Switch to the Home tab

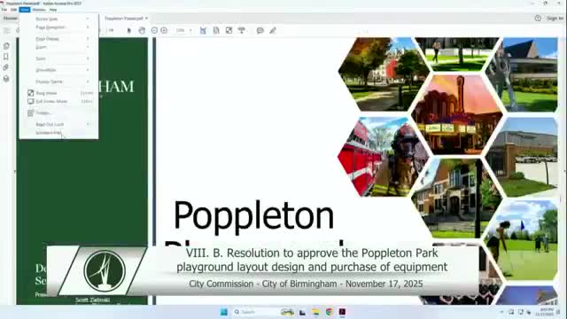tap(10, 18)
